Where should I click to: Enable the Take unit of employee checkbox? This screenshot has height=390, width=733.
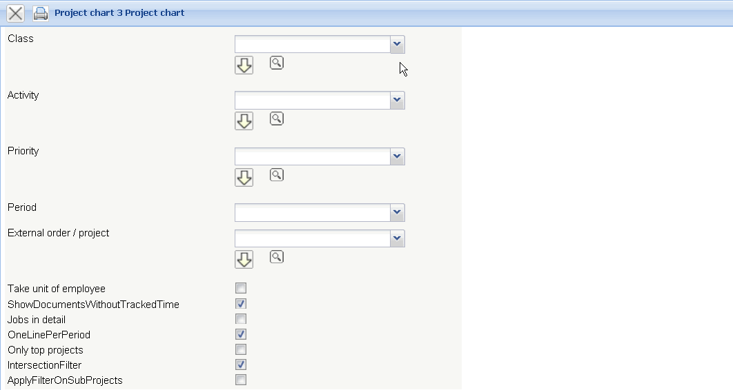coord(241,289)
